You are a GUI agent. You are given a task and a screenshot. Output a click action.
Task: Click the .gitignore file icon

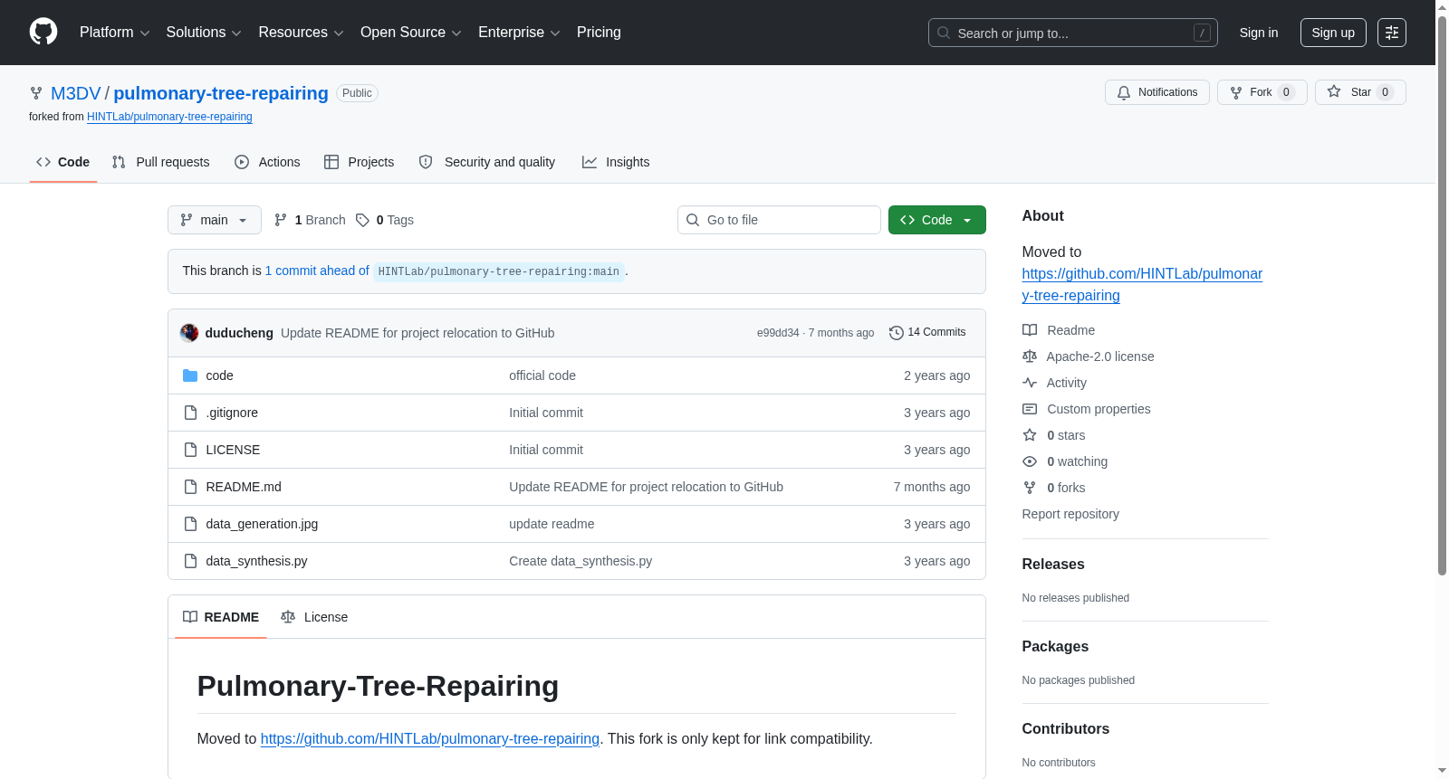(x=190, y=413)
